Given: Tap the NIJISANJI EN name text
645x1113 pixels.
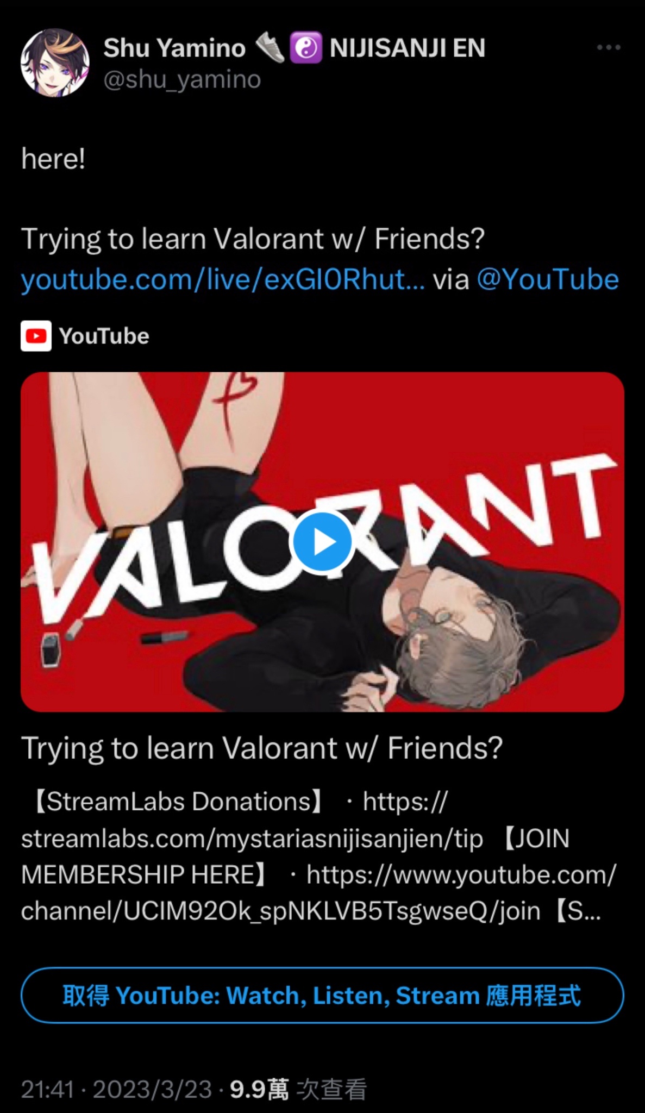Looking at the screenshot, I should (x=408, y=48).
